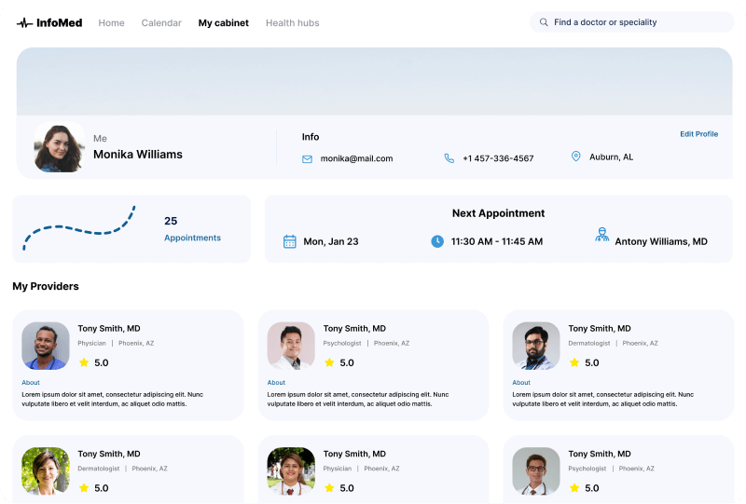Open the 25 Appointments link
Viewport: 746px width, 504px height.
click(192, 238)
